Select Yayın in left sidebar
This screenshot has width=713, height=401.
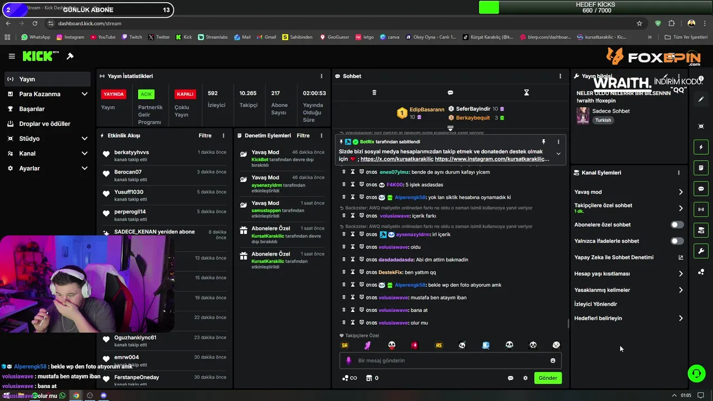pyautogui.click(x=47, y=79)
